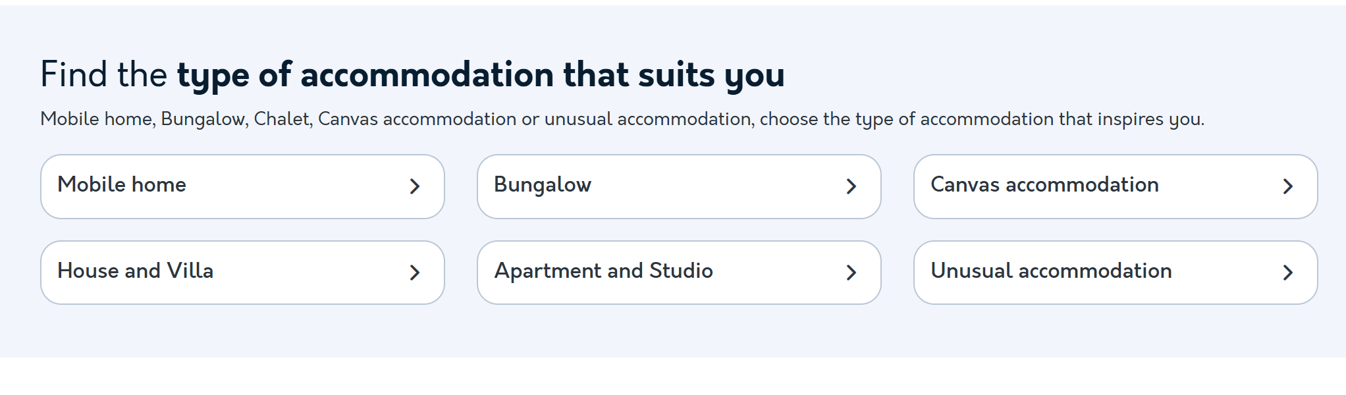
Task: View the Unusual accommodation label
Action: pos(1051,271)
